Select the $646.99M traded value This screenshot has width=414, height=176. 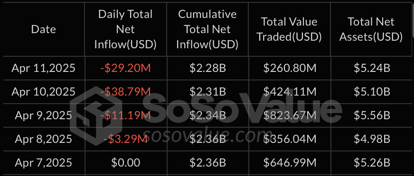[x=290, y=163]
